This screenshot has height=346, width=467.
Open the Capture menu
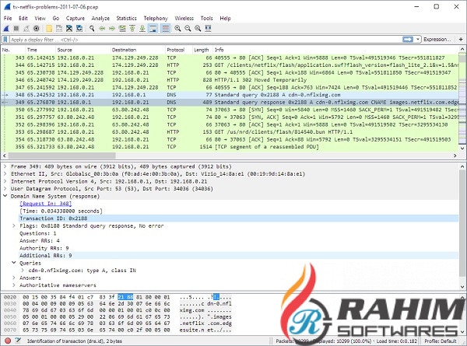(75, 19)
